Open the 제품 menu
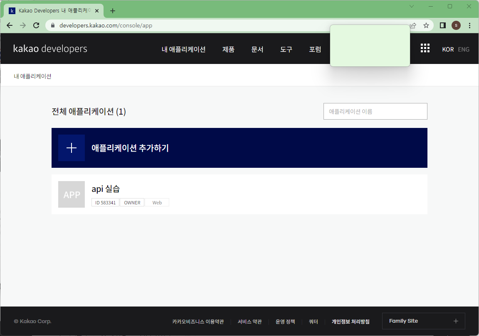The image size is (479, 336). coord(228,49)
